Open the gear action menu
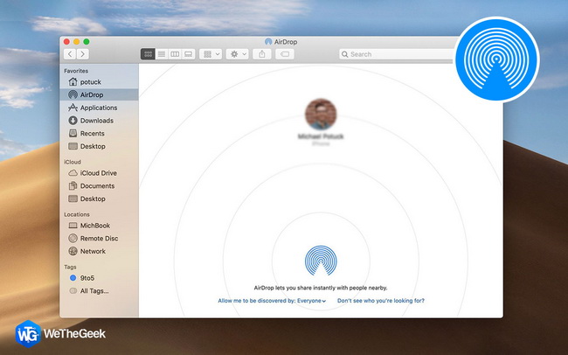This screenshot has height=355, width=568. point(238,54)
